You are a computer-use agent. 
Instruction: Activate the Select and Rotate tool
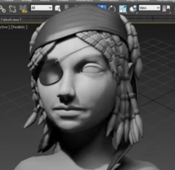(x=112, y=9)
